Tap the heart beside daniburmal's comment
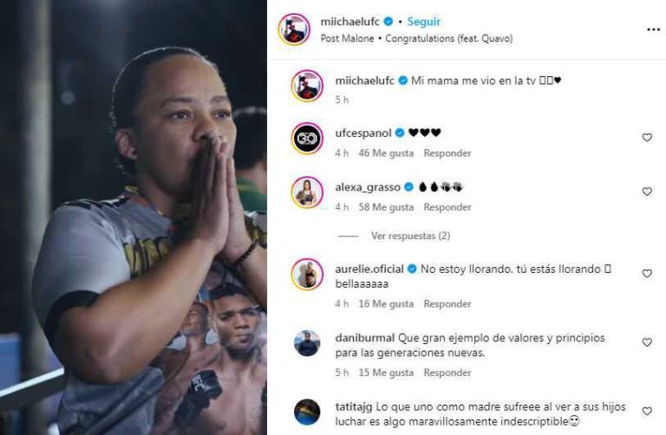Viewport: 666px width, 435px height. pyautogui.click(x=647, y=342)
